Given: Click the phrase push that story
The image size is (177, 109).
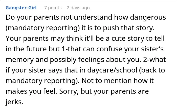Looking at the screenshot, I should (129, 28).
